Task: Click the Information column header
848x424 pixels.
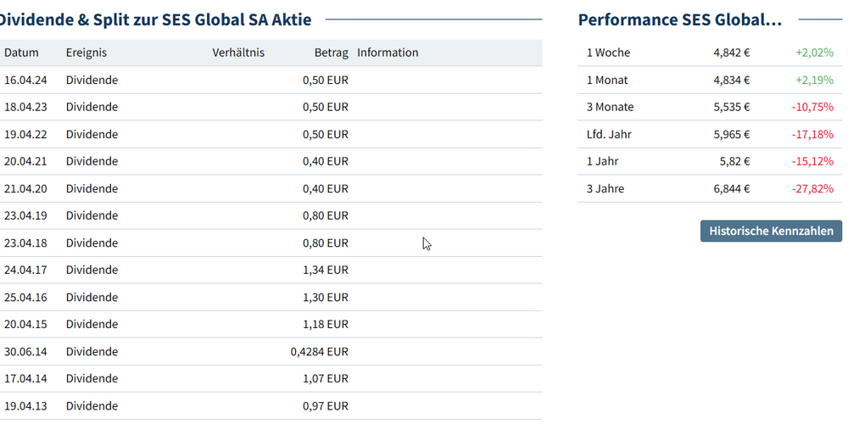Action: pyautogui.click(x=388, y=53)
